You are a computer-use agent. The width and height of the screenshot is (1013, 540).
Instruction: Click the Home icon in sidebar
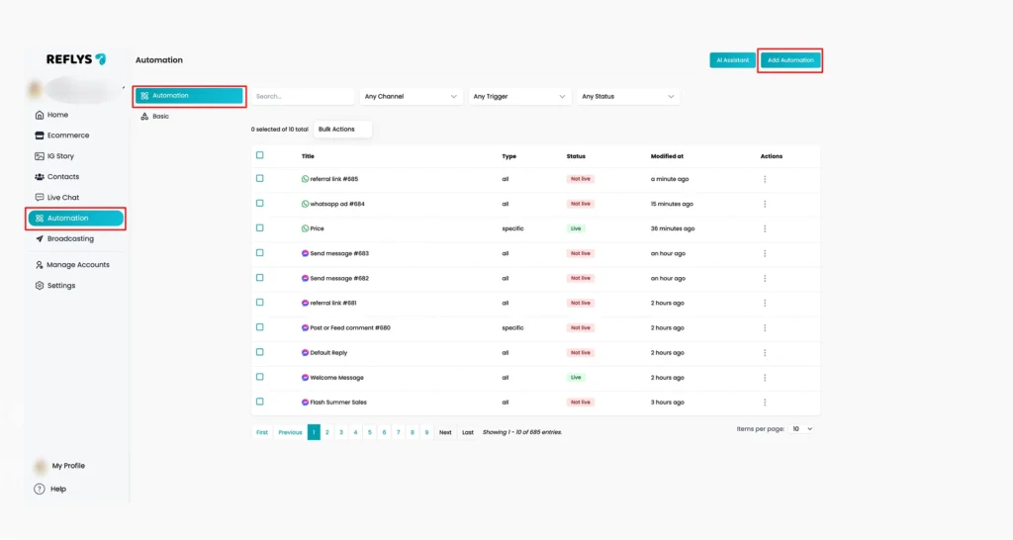[40, 115]
